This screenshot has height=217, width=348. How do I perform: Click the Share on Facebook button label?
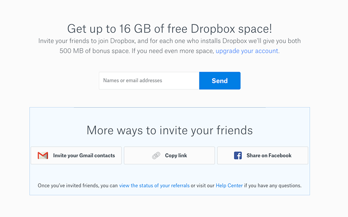pos(269,155)
